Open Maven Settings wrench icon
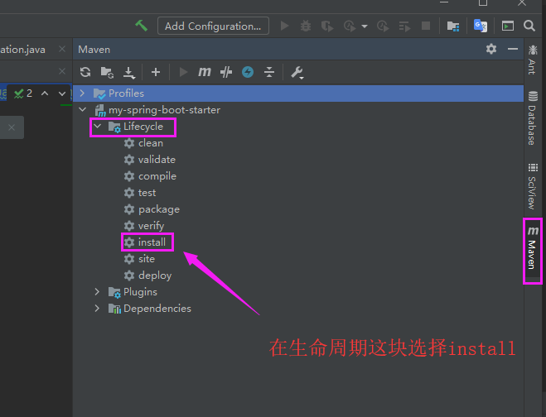This screenshot has width=546, height=417. pos(297,72)
